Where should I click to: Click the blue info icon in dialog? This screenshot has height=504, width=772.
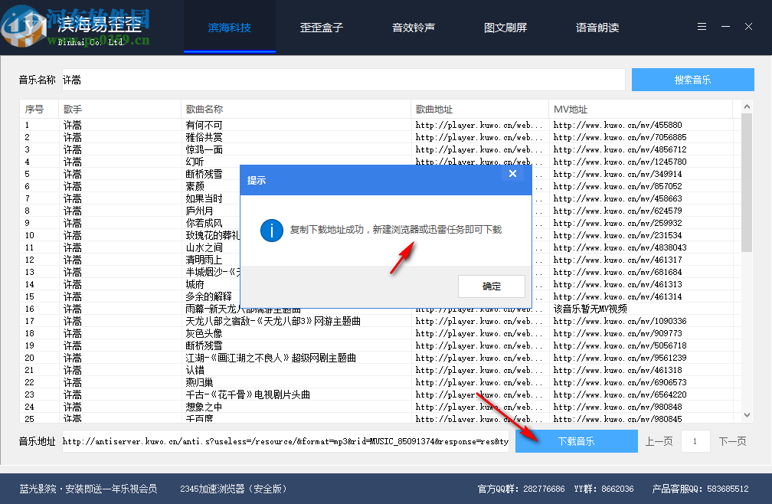271,231
